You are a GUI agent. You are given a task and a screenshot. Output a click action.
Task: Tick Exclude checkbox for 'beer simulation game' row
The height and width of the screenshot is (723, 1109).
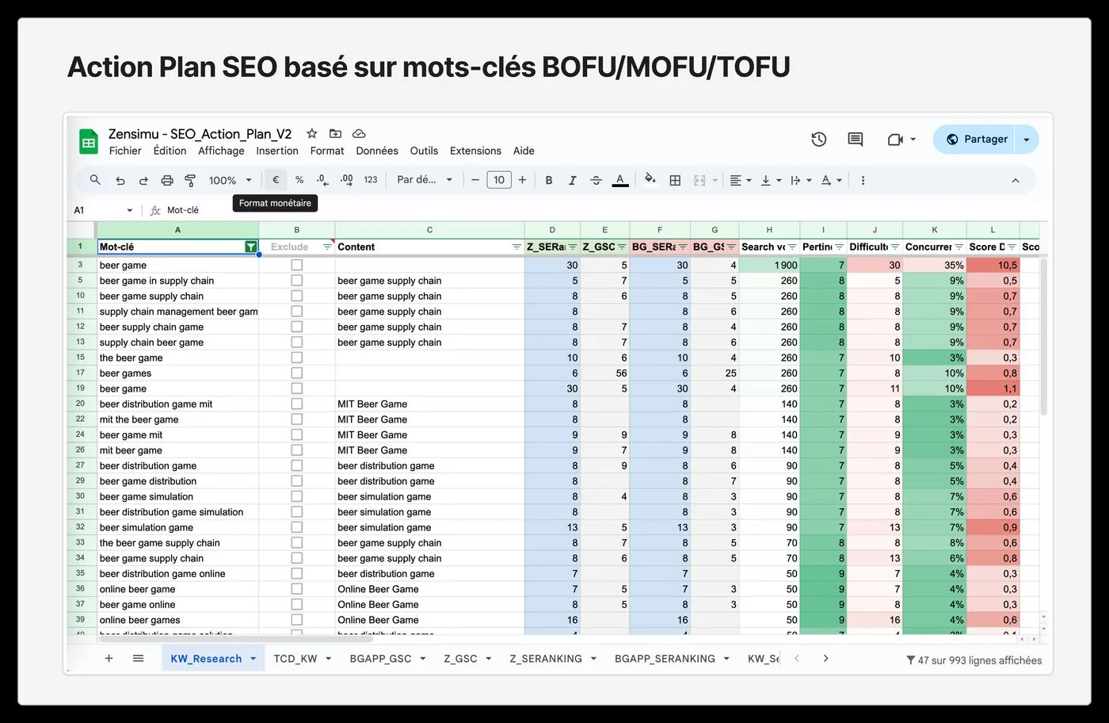point(296,527)
